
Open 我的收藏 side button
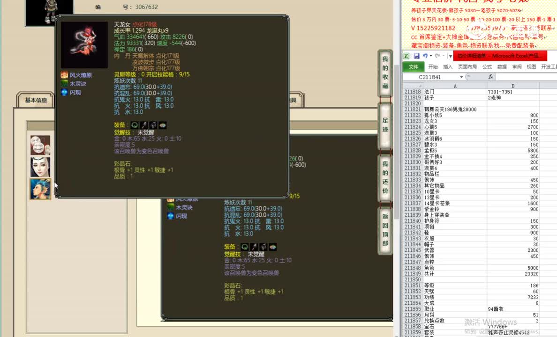coord(385,73)
